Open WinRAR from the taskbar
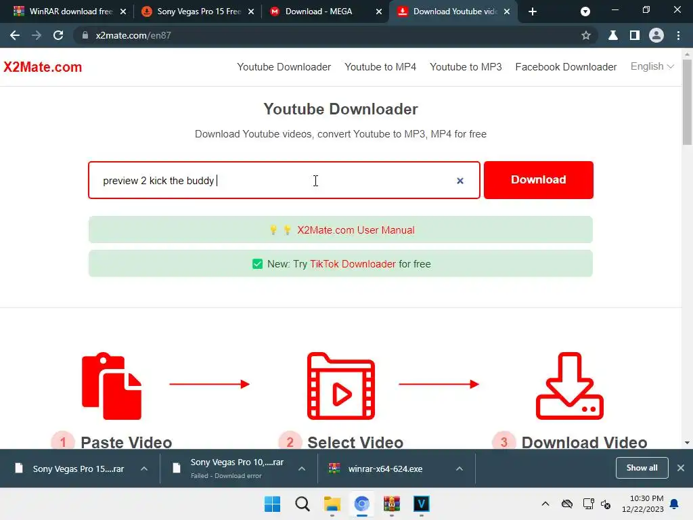The image size is (693, 520). (x=392, y=504)
